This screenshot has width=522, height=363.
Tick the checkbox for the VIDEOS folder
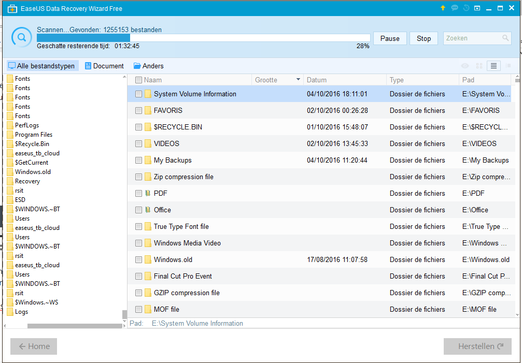138,143
